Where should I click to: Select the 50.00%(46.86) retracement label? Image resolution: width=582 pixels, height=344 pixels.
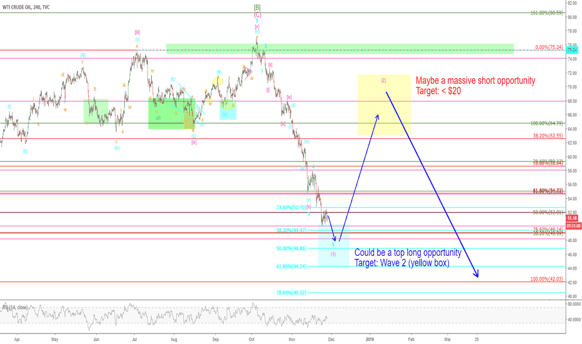[x=292, y=248]
